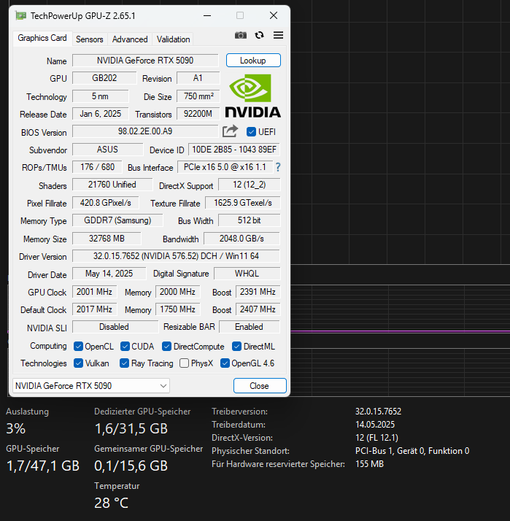Click the Device ID field
Image resolution: width=510 pixels, height=521 pixels.
[234, 150]
